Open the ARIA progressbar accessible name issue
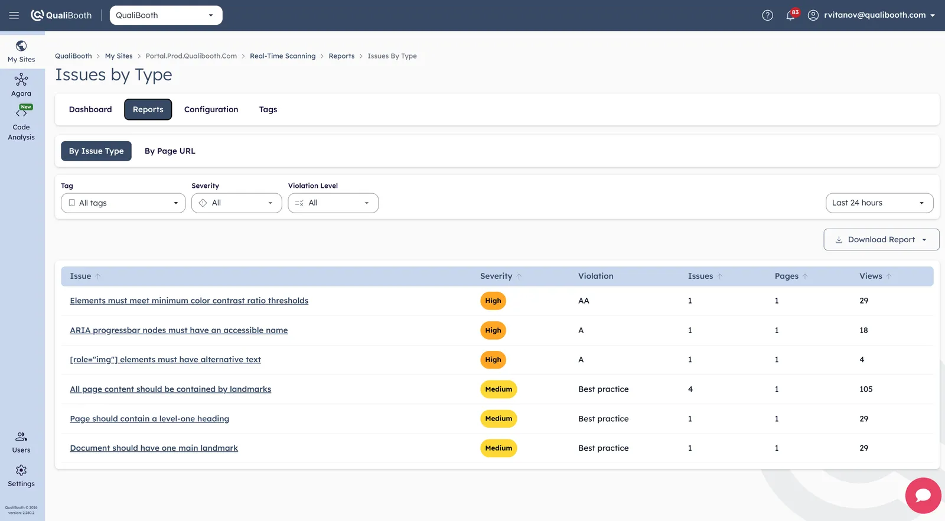 [179, 330]
